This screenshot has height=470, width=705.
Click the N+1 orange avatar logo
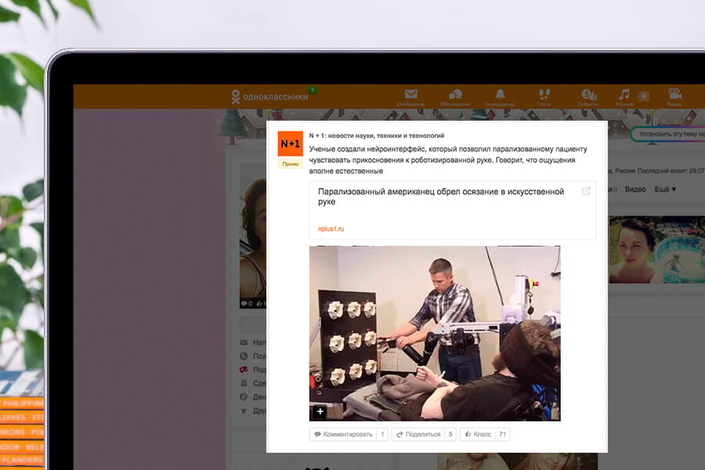(x=291, y=144)
